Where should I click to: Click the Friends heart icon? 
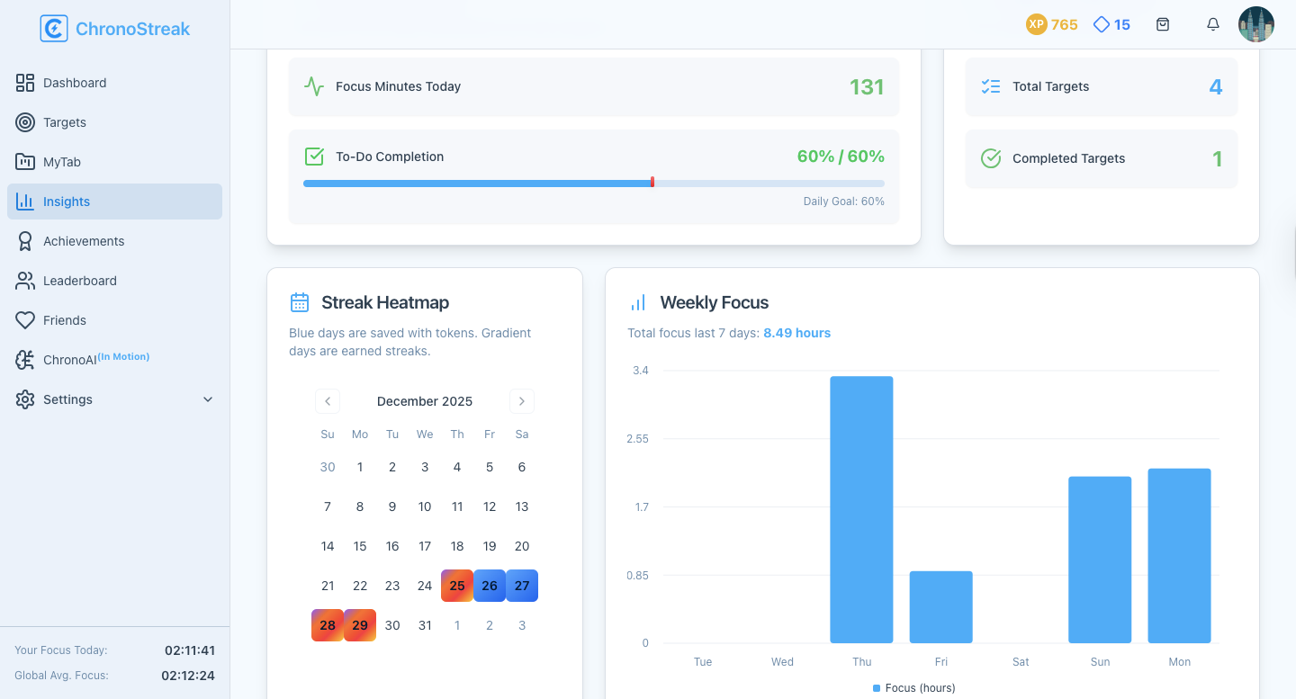(24, 319)
